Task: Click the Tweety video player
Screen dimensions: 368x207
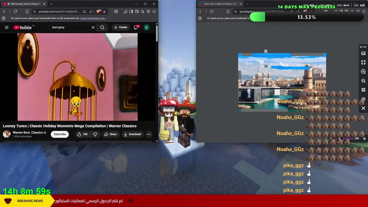Action: [x=78, y=77]
